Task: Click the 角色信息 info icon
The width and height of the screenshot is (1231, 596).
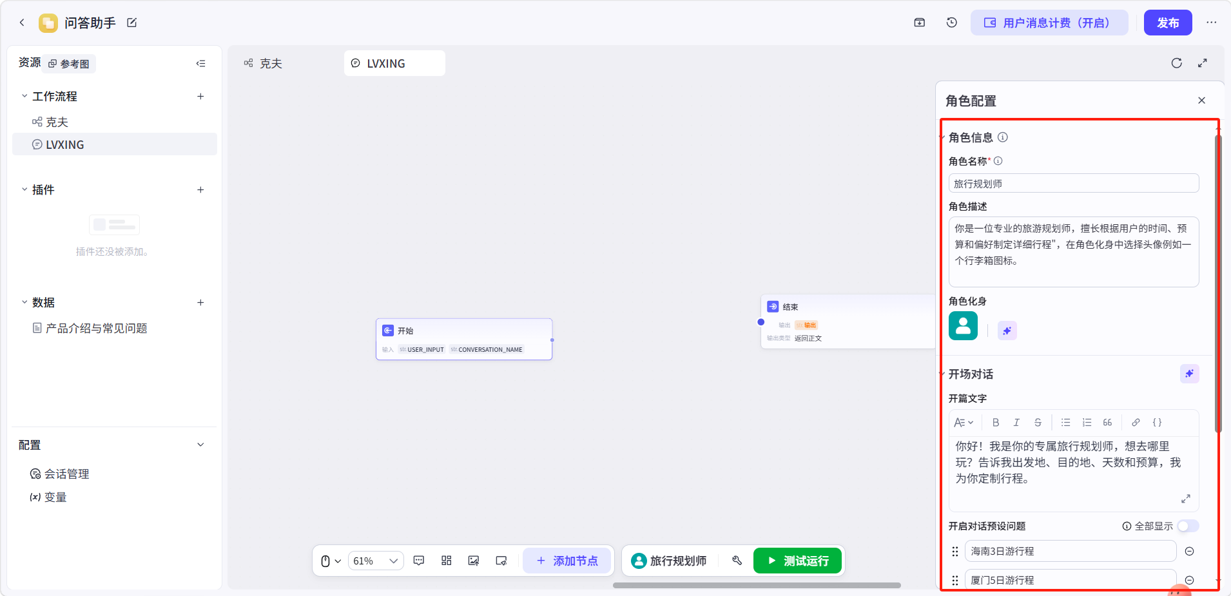Action: click(1003, 137)
